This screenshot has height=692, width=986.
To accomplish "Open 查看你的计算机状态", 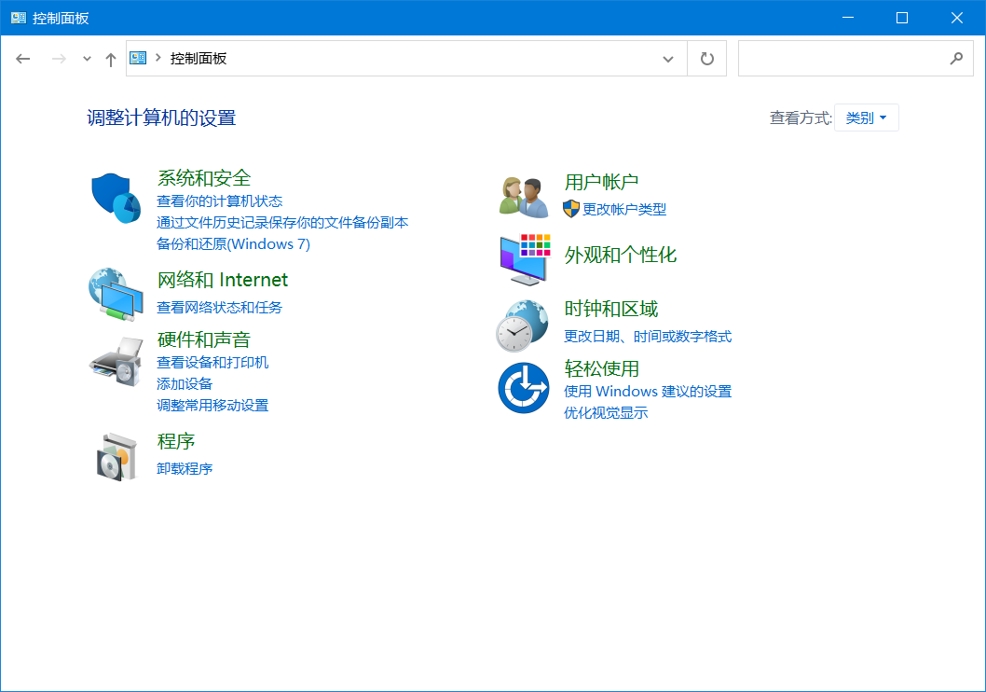I will [219, 201].
